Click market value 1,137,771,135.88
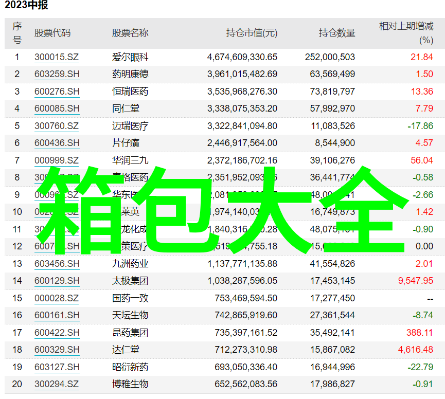This screenshot has height=399, width=445. click(242, 264)
